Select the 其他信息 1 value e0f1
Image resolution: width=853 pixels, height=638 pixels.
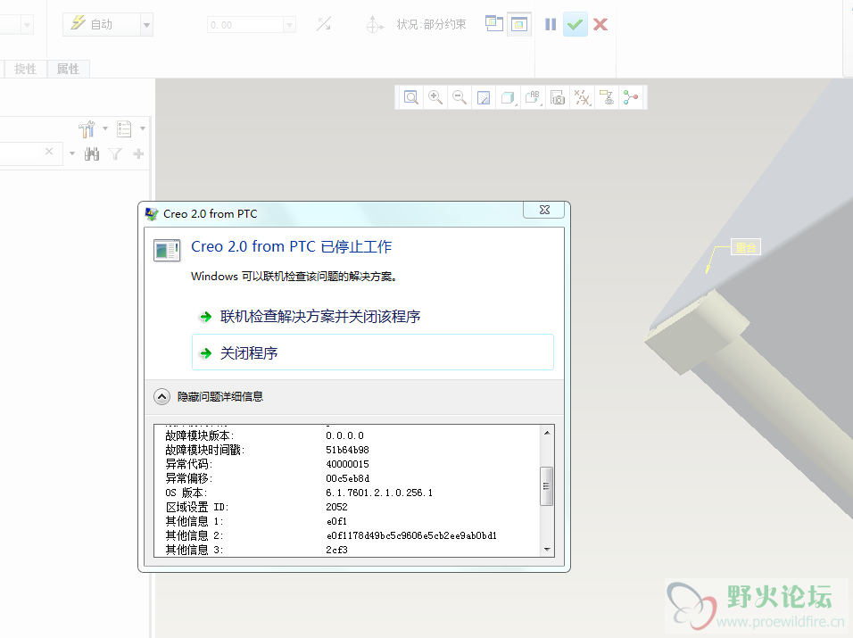tap(336, 521)
